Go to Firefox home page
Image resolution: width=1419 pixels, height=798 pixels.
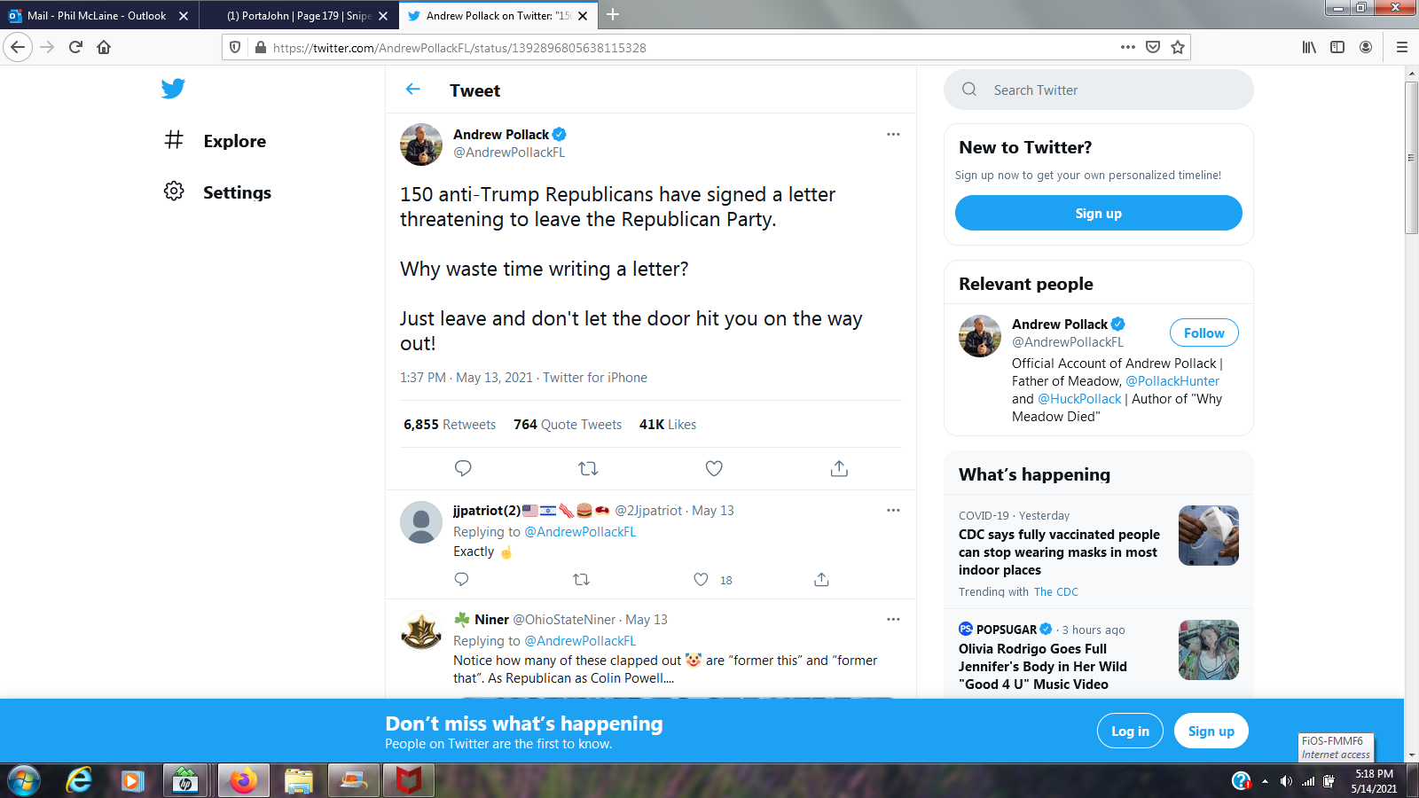(104, 47)
